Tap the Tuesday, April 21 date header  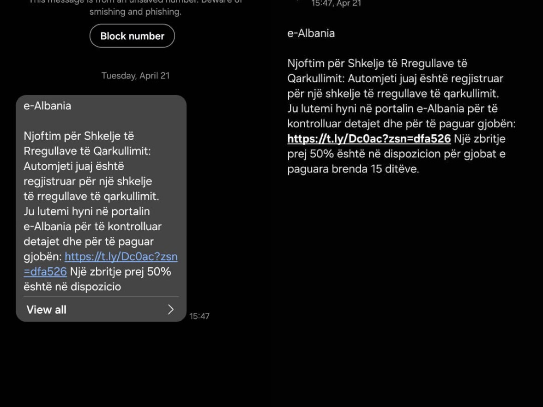[135, 76]
